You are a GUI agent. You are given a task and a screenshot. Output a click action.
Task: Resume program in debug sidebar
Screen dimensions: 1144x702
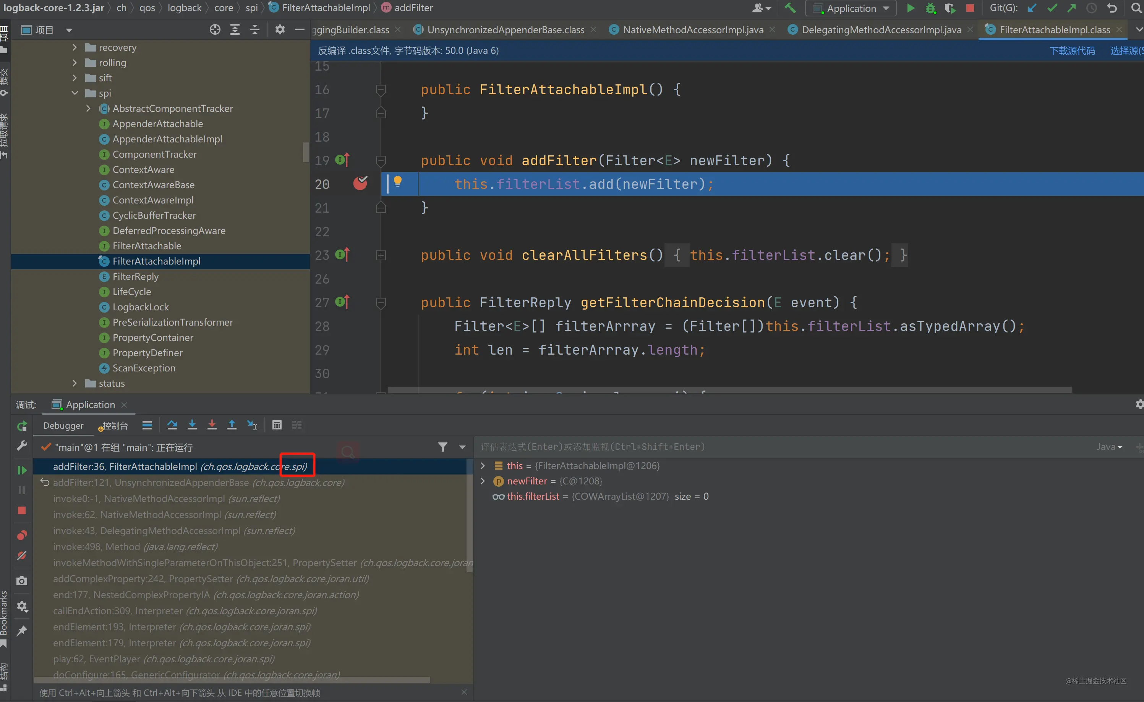[22, 470]
